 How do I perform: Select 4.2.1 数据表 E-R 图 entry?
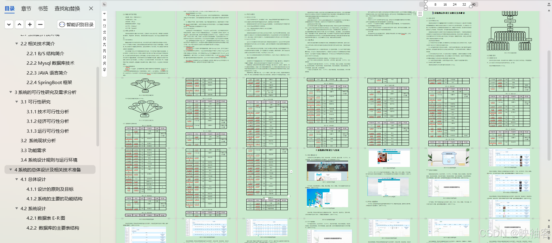46,218
